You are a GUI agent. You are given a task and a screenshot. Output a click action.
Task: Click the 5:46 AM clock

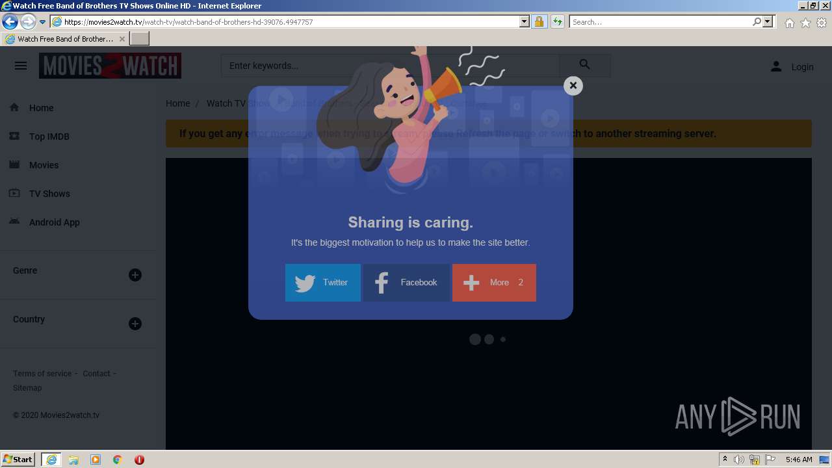tap(799, 460)
